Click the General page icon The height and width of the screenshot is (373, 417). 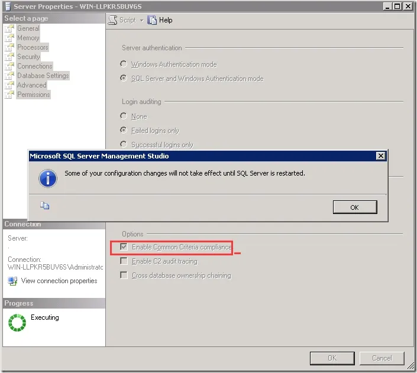point(9,28)
